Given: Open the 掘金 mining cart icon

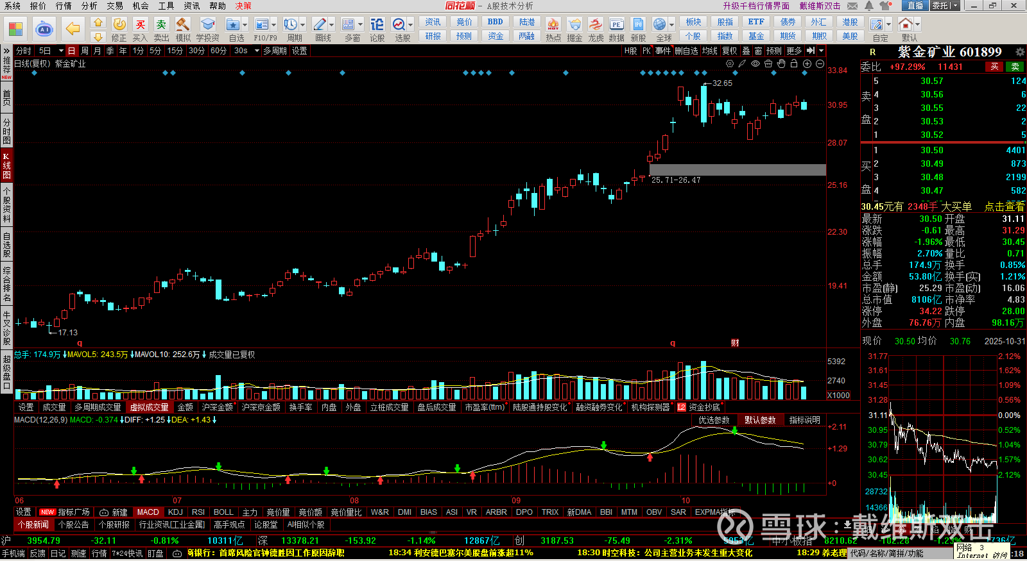Looking at the screenshot, I should pyautogui.click(x=574, y=24).
